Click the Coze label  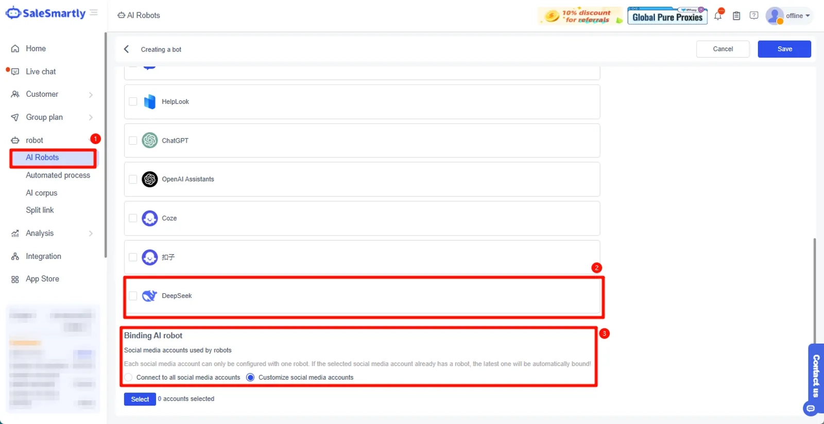click(169, 218)
